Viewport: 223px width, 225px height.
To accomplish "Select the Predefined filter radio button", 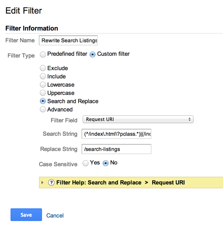I will (x=43, y=54).
